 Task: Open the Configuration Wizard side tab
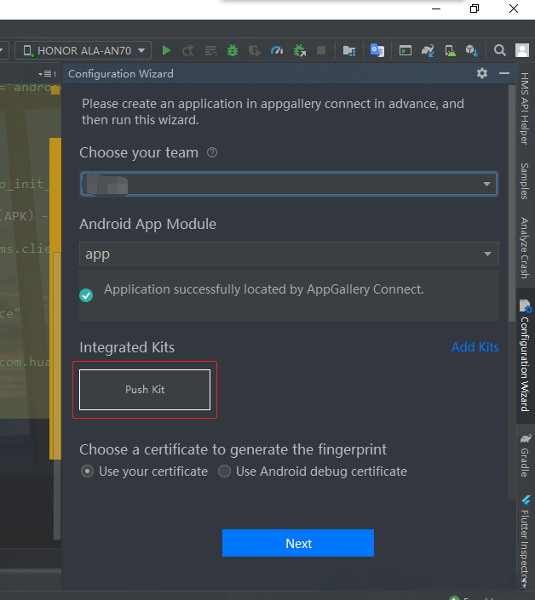click(x=525, y=356)
